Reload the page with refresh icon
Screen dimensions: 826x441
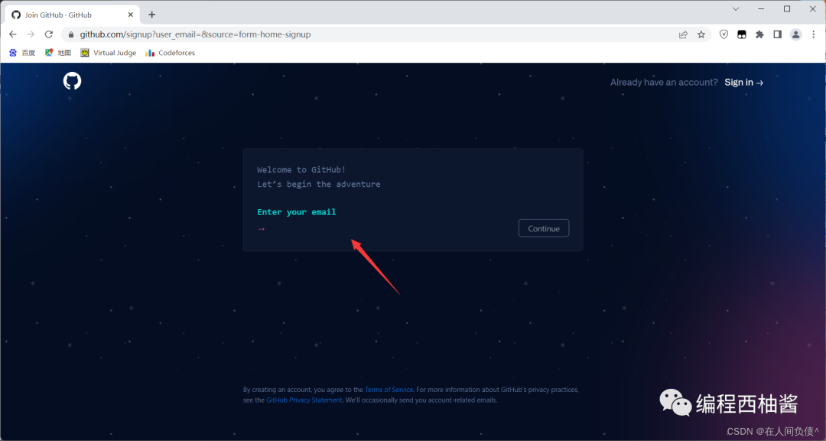tap(48, 34)
